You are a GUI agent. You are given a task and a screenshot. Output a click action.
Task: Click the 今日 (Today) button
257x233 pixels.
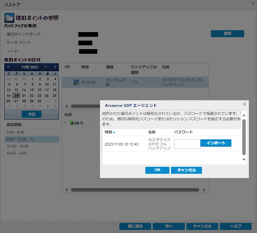(x=31, y=114)
